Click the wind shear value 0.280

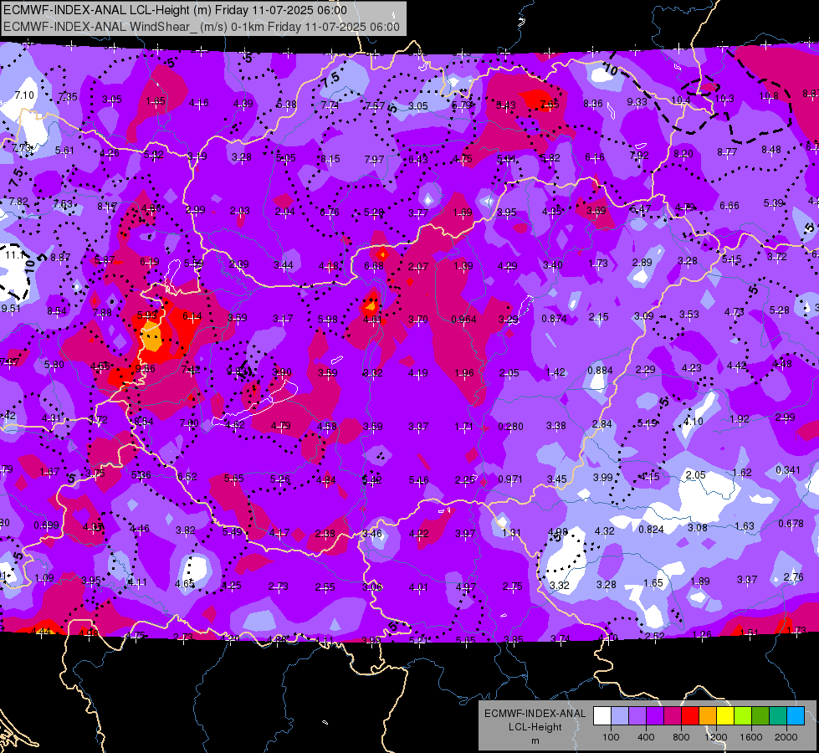tap(510, 427)
